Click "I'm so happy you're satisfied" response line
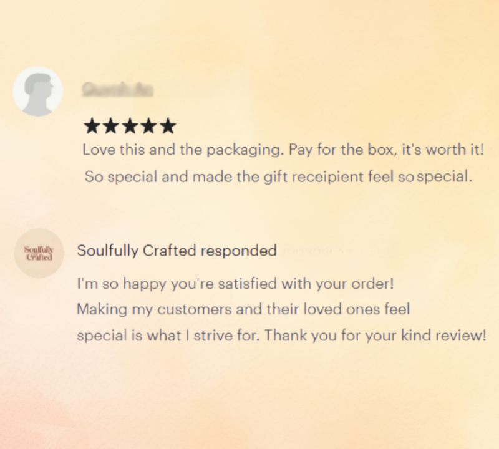 click(236, 284)
